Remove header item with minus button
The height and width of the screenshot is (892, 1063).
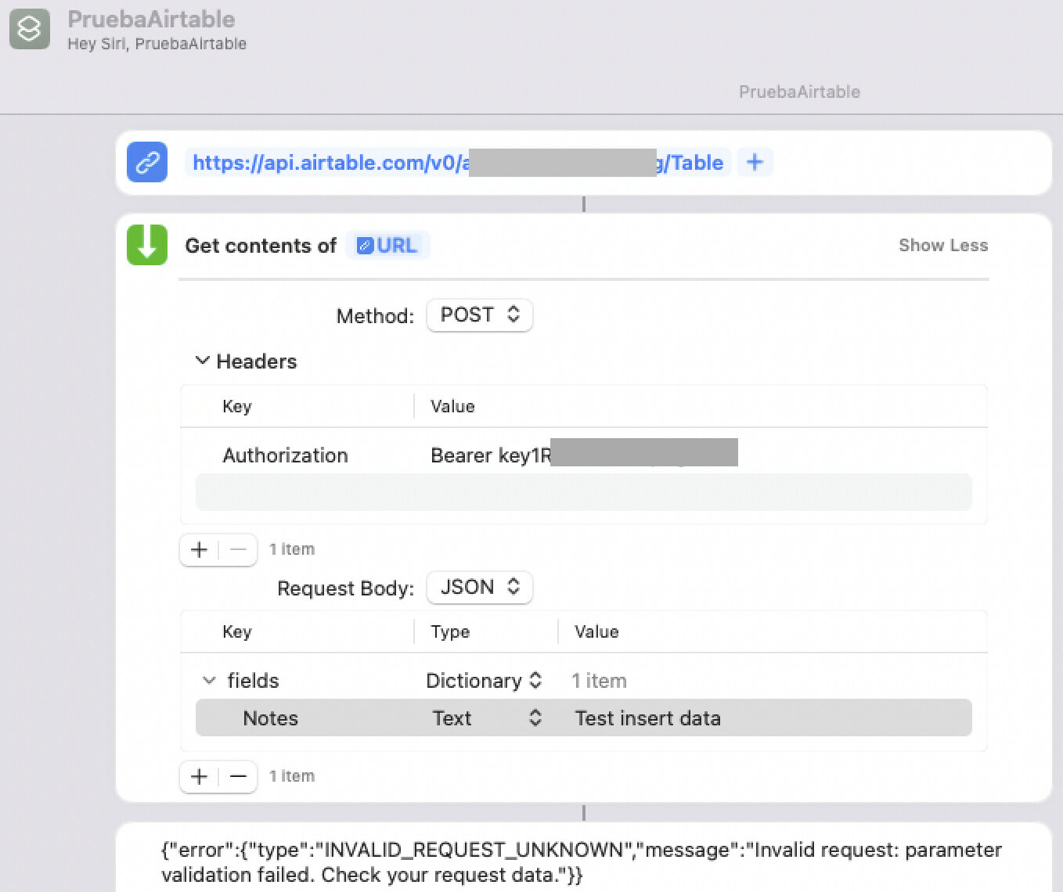point(238,549)
